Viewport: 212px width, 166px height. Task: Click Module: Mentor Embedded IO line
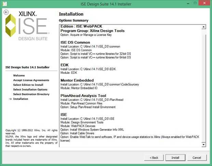click(79, 88)
